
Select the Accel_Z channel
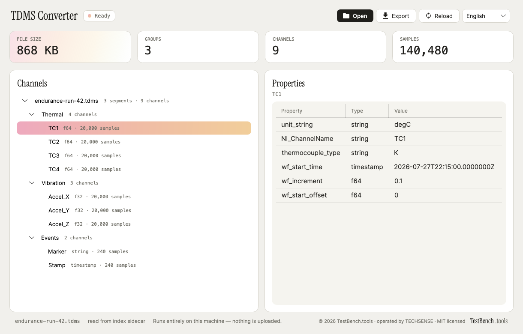(134, 224)
